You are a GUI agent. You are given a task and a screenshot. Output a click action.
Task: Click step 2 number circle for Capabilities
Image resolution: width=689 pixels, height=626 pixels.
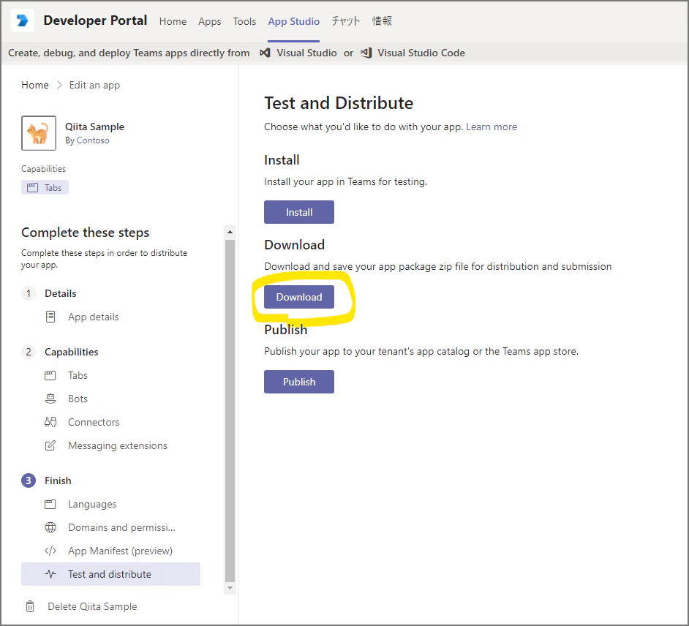pyautogui.click(x=29, y=352)
